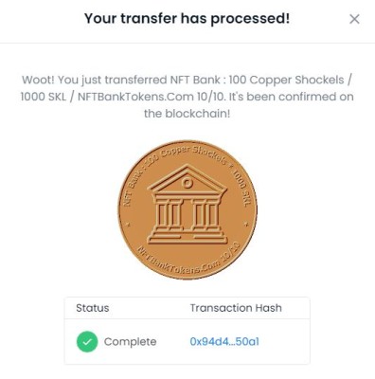Click the NFT Bank engraving on coin
The height and width of the screenshot is (379, 375).
(133, 189)
